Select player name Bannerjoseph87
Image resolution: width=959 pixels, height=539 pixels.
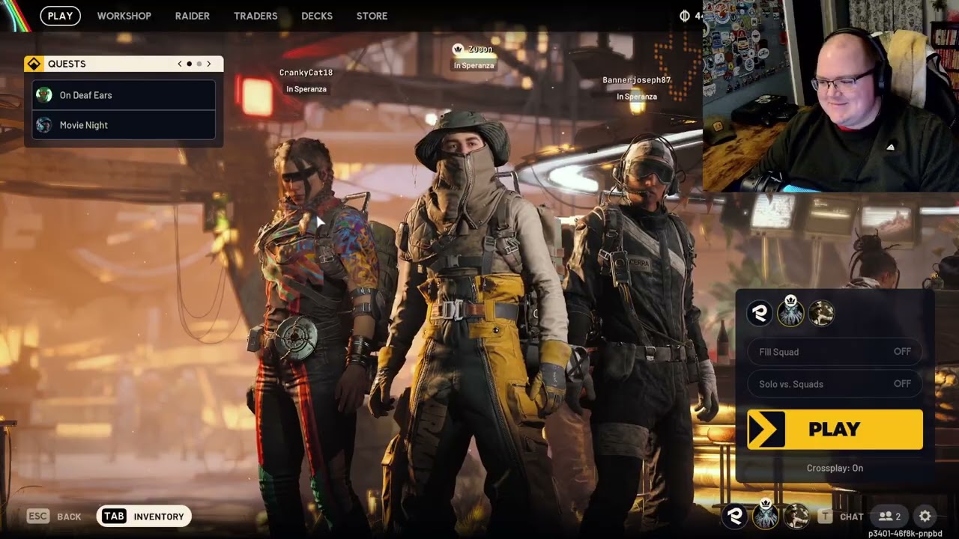637,80
